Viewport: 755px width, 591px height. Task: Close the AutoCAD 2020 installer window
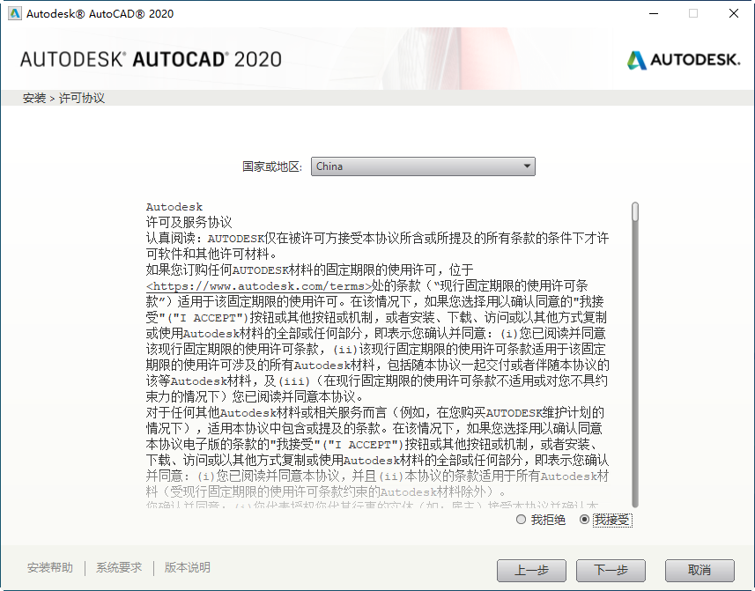click(733, 13)
